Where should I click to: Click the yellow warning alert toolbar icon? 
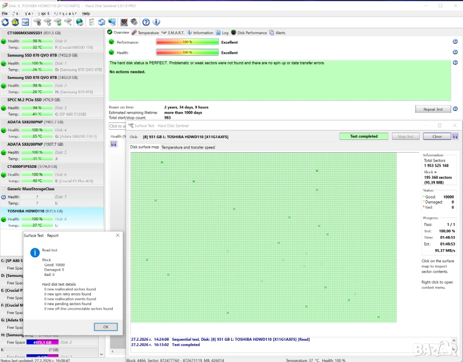point(15,22)
